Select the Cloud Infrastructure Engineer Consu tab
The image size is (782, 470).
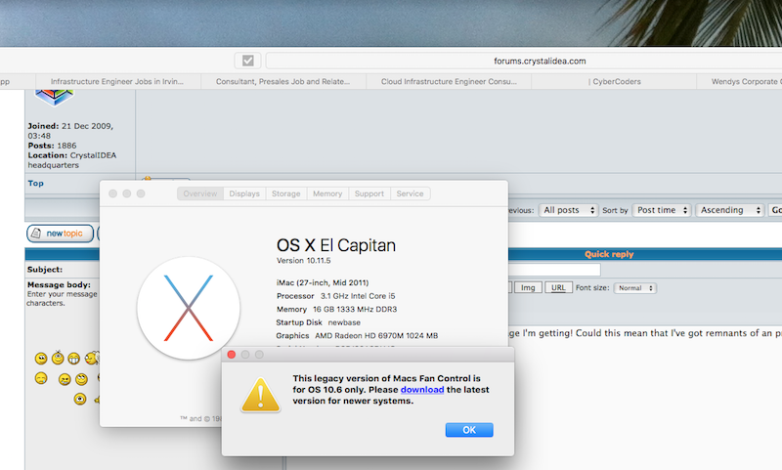449,82
